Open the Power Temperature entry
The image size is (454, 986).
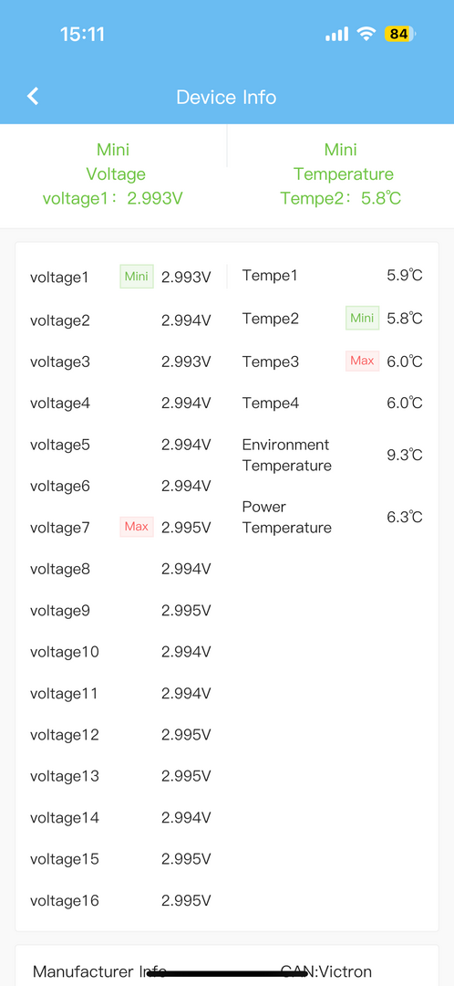(x=332, y=517)
